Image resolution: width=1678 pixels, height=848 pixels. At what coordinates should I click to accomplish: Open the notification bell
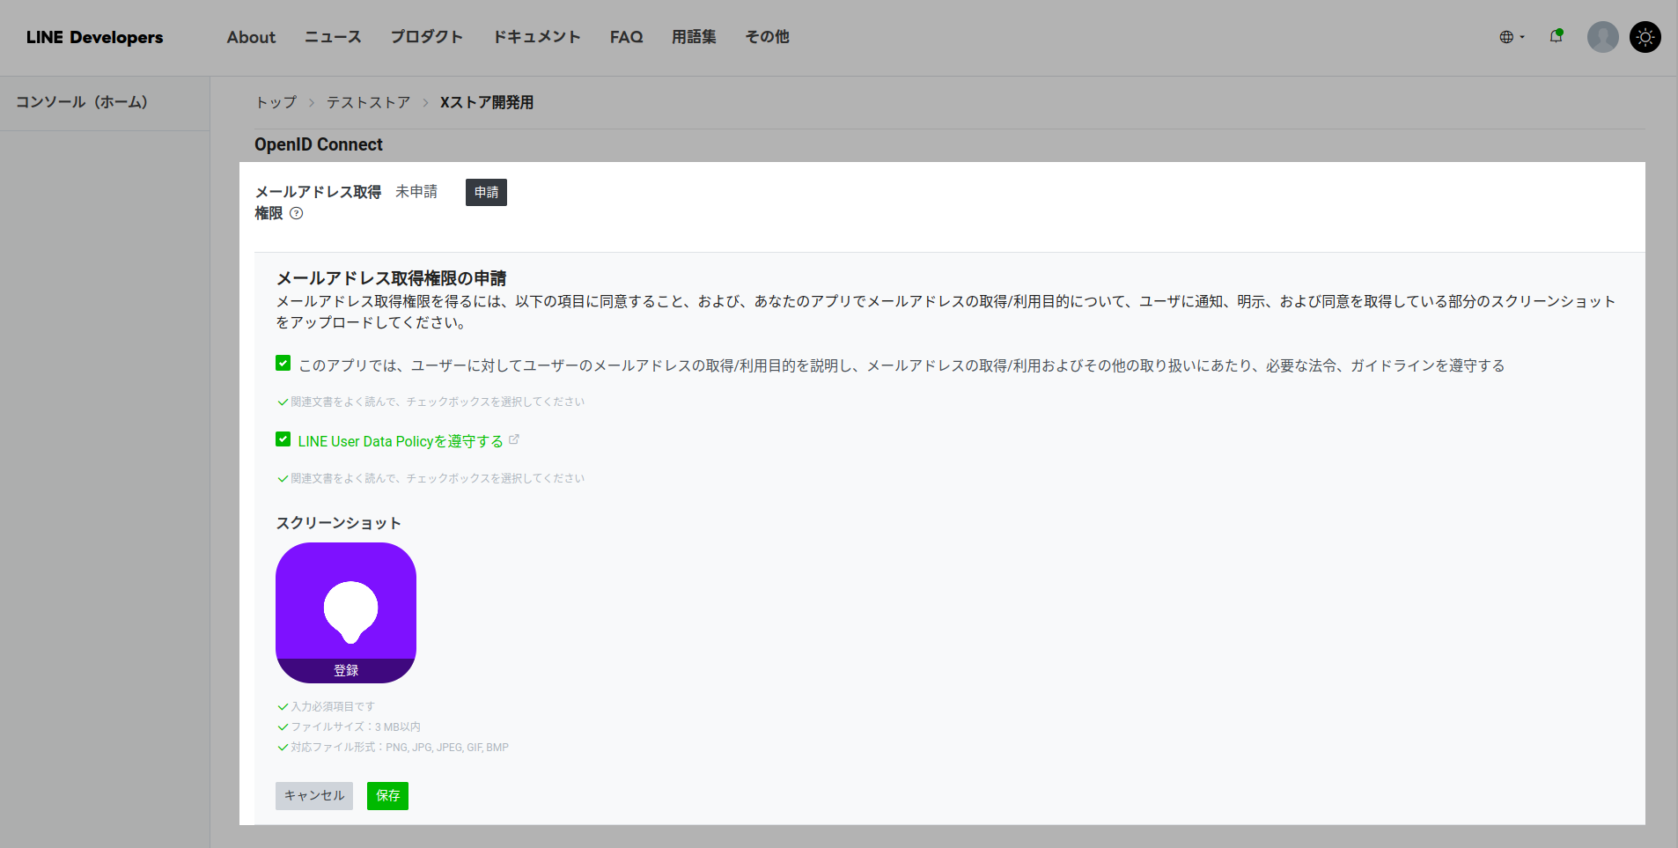(x=1557, y=36)
